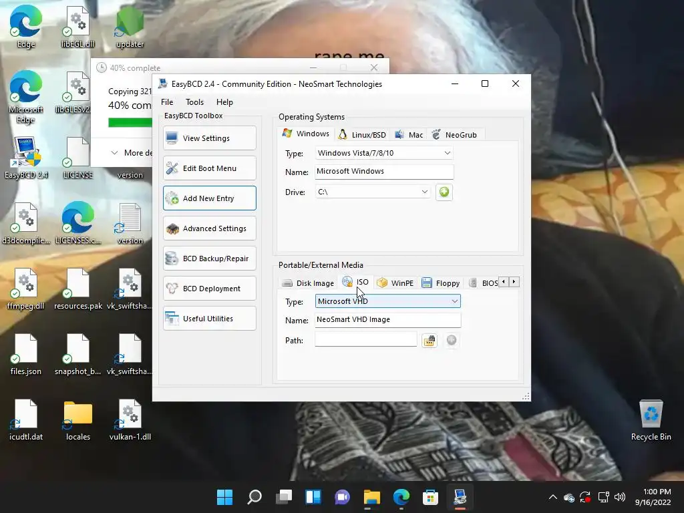
Task: Select the vulkan-1.dll file icon
Action: point(130,419)
